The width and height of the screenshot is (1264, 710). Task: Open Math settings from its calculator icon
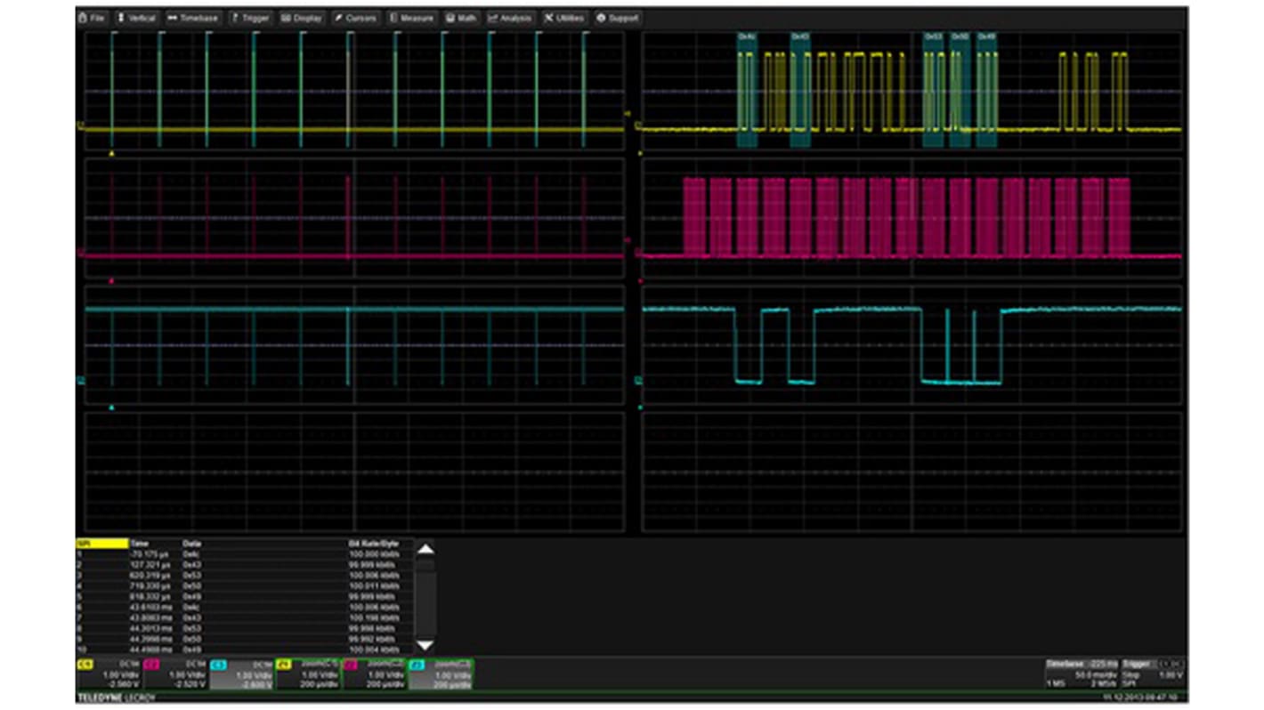click(x=450, y=17)
